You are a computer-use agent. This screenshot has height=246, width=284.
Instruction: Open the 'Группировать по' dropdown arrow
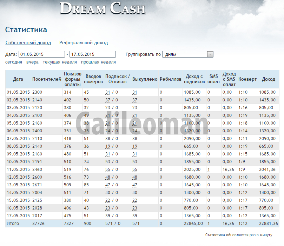click(210, 54)
